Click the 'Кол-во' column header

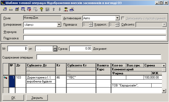pyautogui.click(x=119, y=65)
